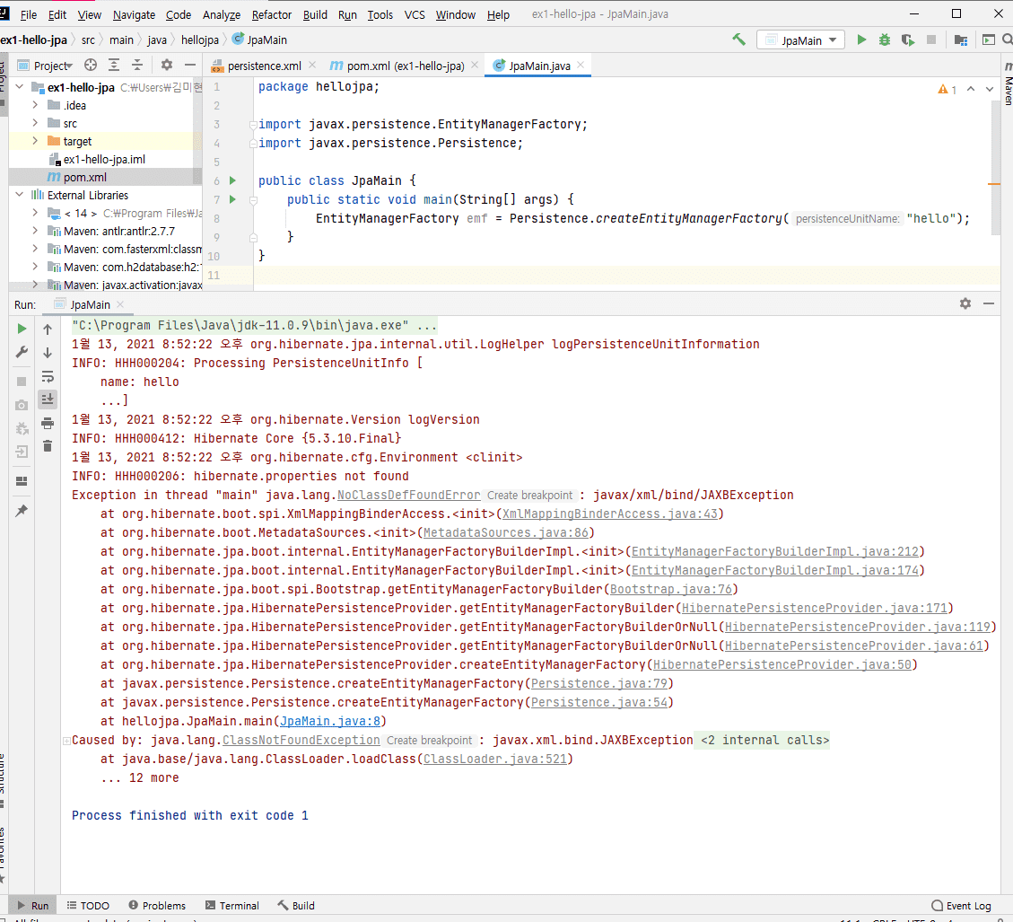Hide the Project tool window with minus icon
Screen dimensions: 1013x922
[x=190, y=65]
